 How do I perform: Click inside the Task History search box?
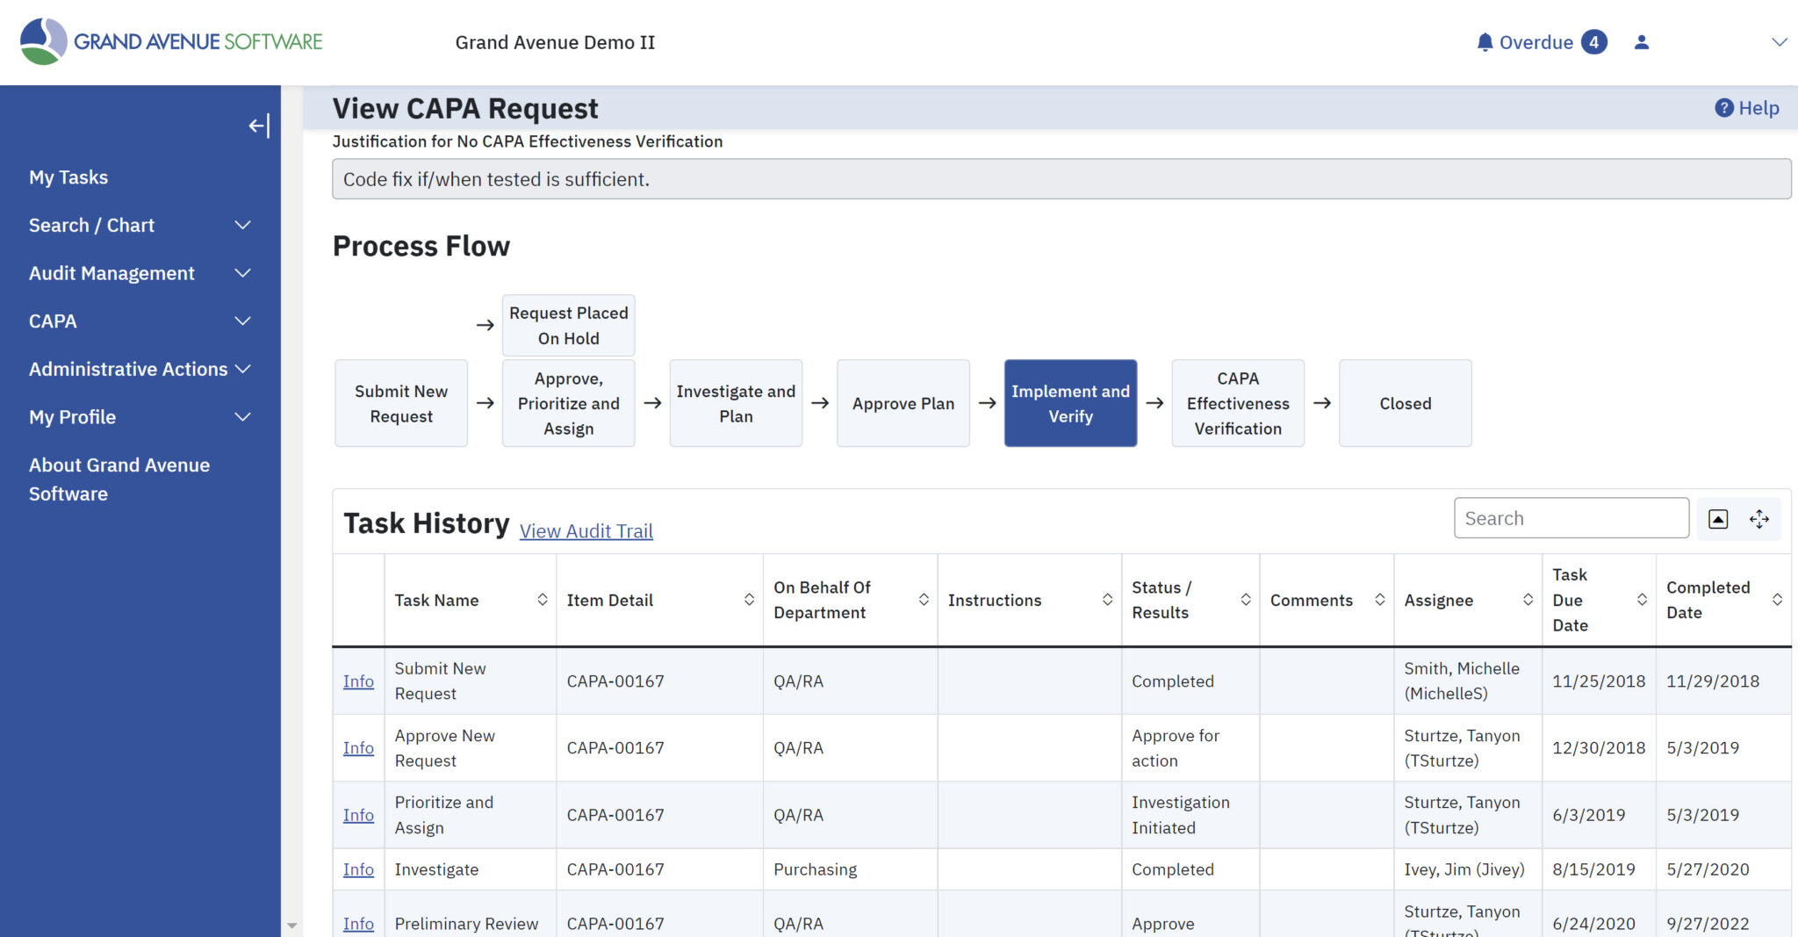[x=1571, y=518]
